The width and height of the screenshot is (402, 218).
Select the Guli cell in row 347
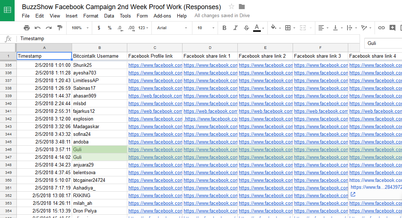pyautogui.click(x=99, y=157)
